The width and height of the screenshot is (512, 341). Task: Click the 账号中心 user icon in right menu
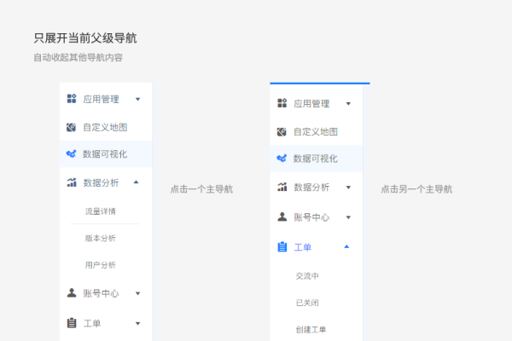(282, 217)
